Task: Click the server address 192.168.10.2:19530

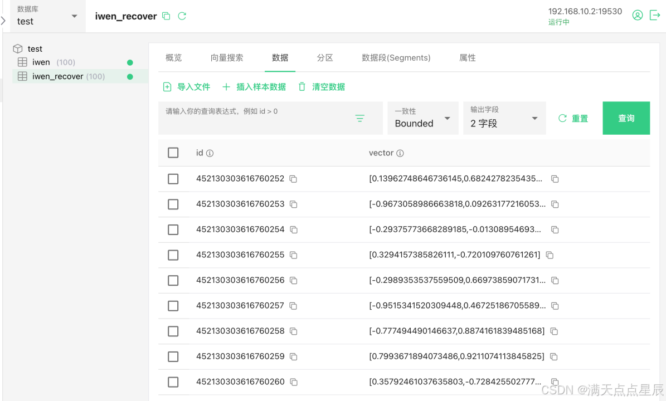Action: [x=585, y=12]
